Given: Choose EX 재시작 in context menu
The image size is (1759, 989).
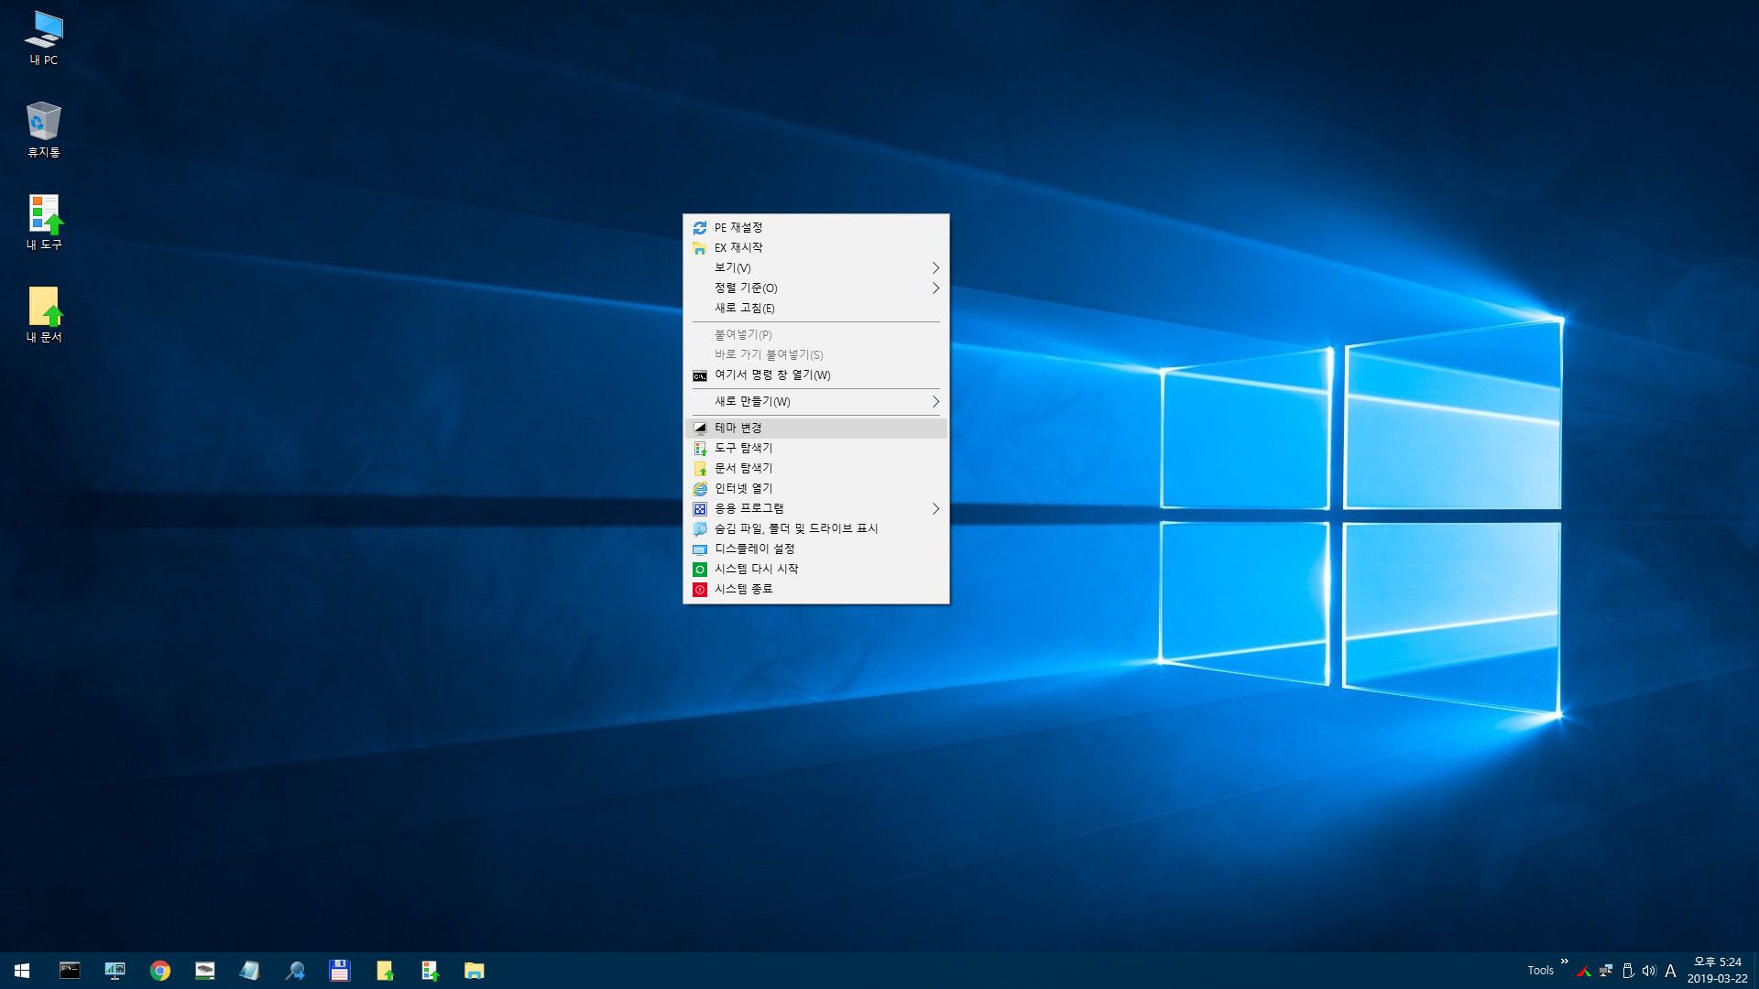Looking at the screenshot, I should [816, 247].
